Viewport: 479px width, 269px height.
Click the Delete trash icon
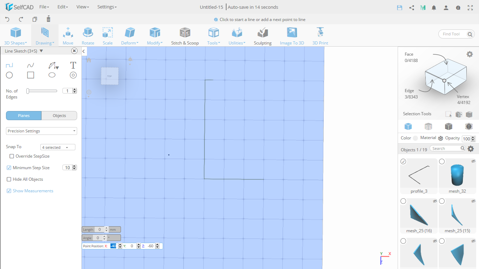tap(48, 19)
